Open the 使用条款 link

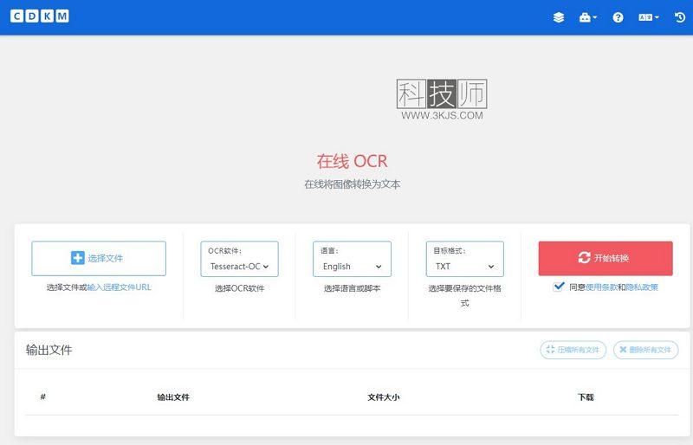click(x=601, y=287)
